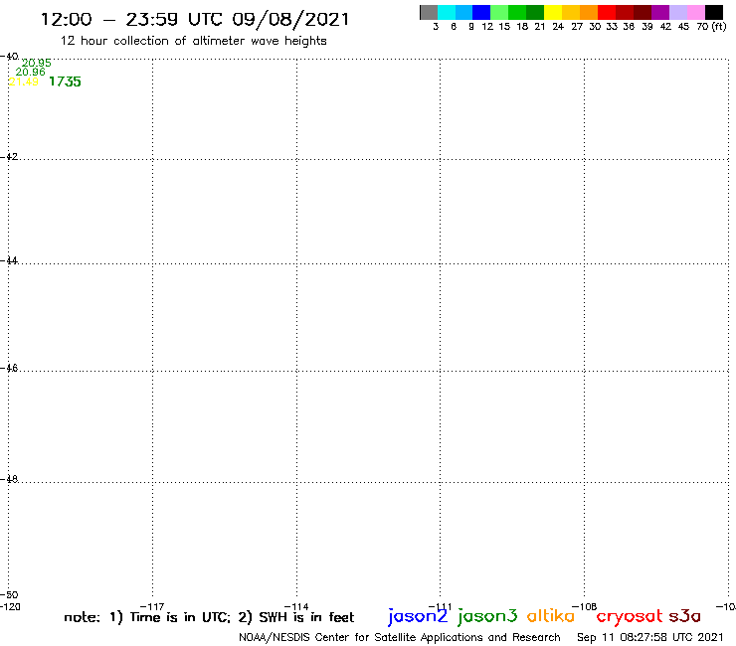This screenshot has width=736, height=646.
Task: Click the orange altika legend label
Action: [551, 615]
